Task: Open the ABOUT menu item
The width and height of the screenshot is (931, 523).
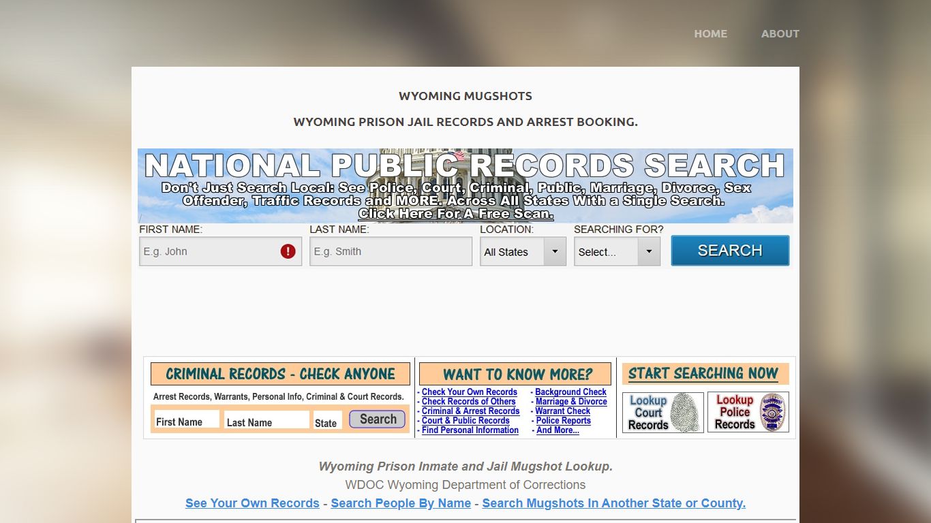Action: (780, 33)
